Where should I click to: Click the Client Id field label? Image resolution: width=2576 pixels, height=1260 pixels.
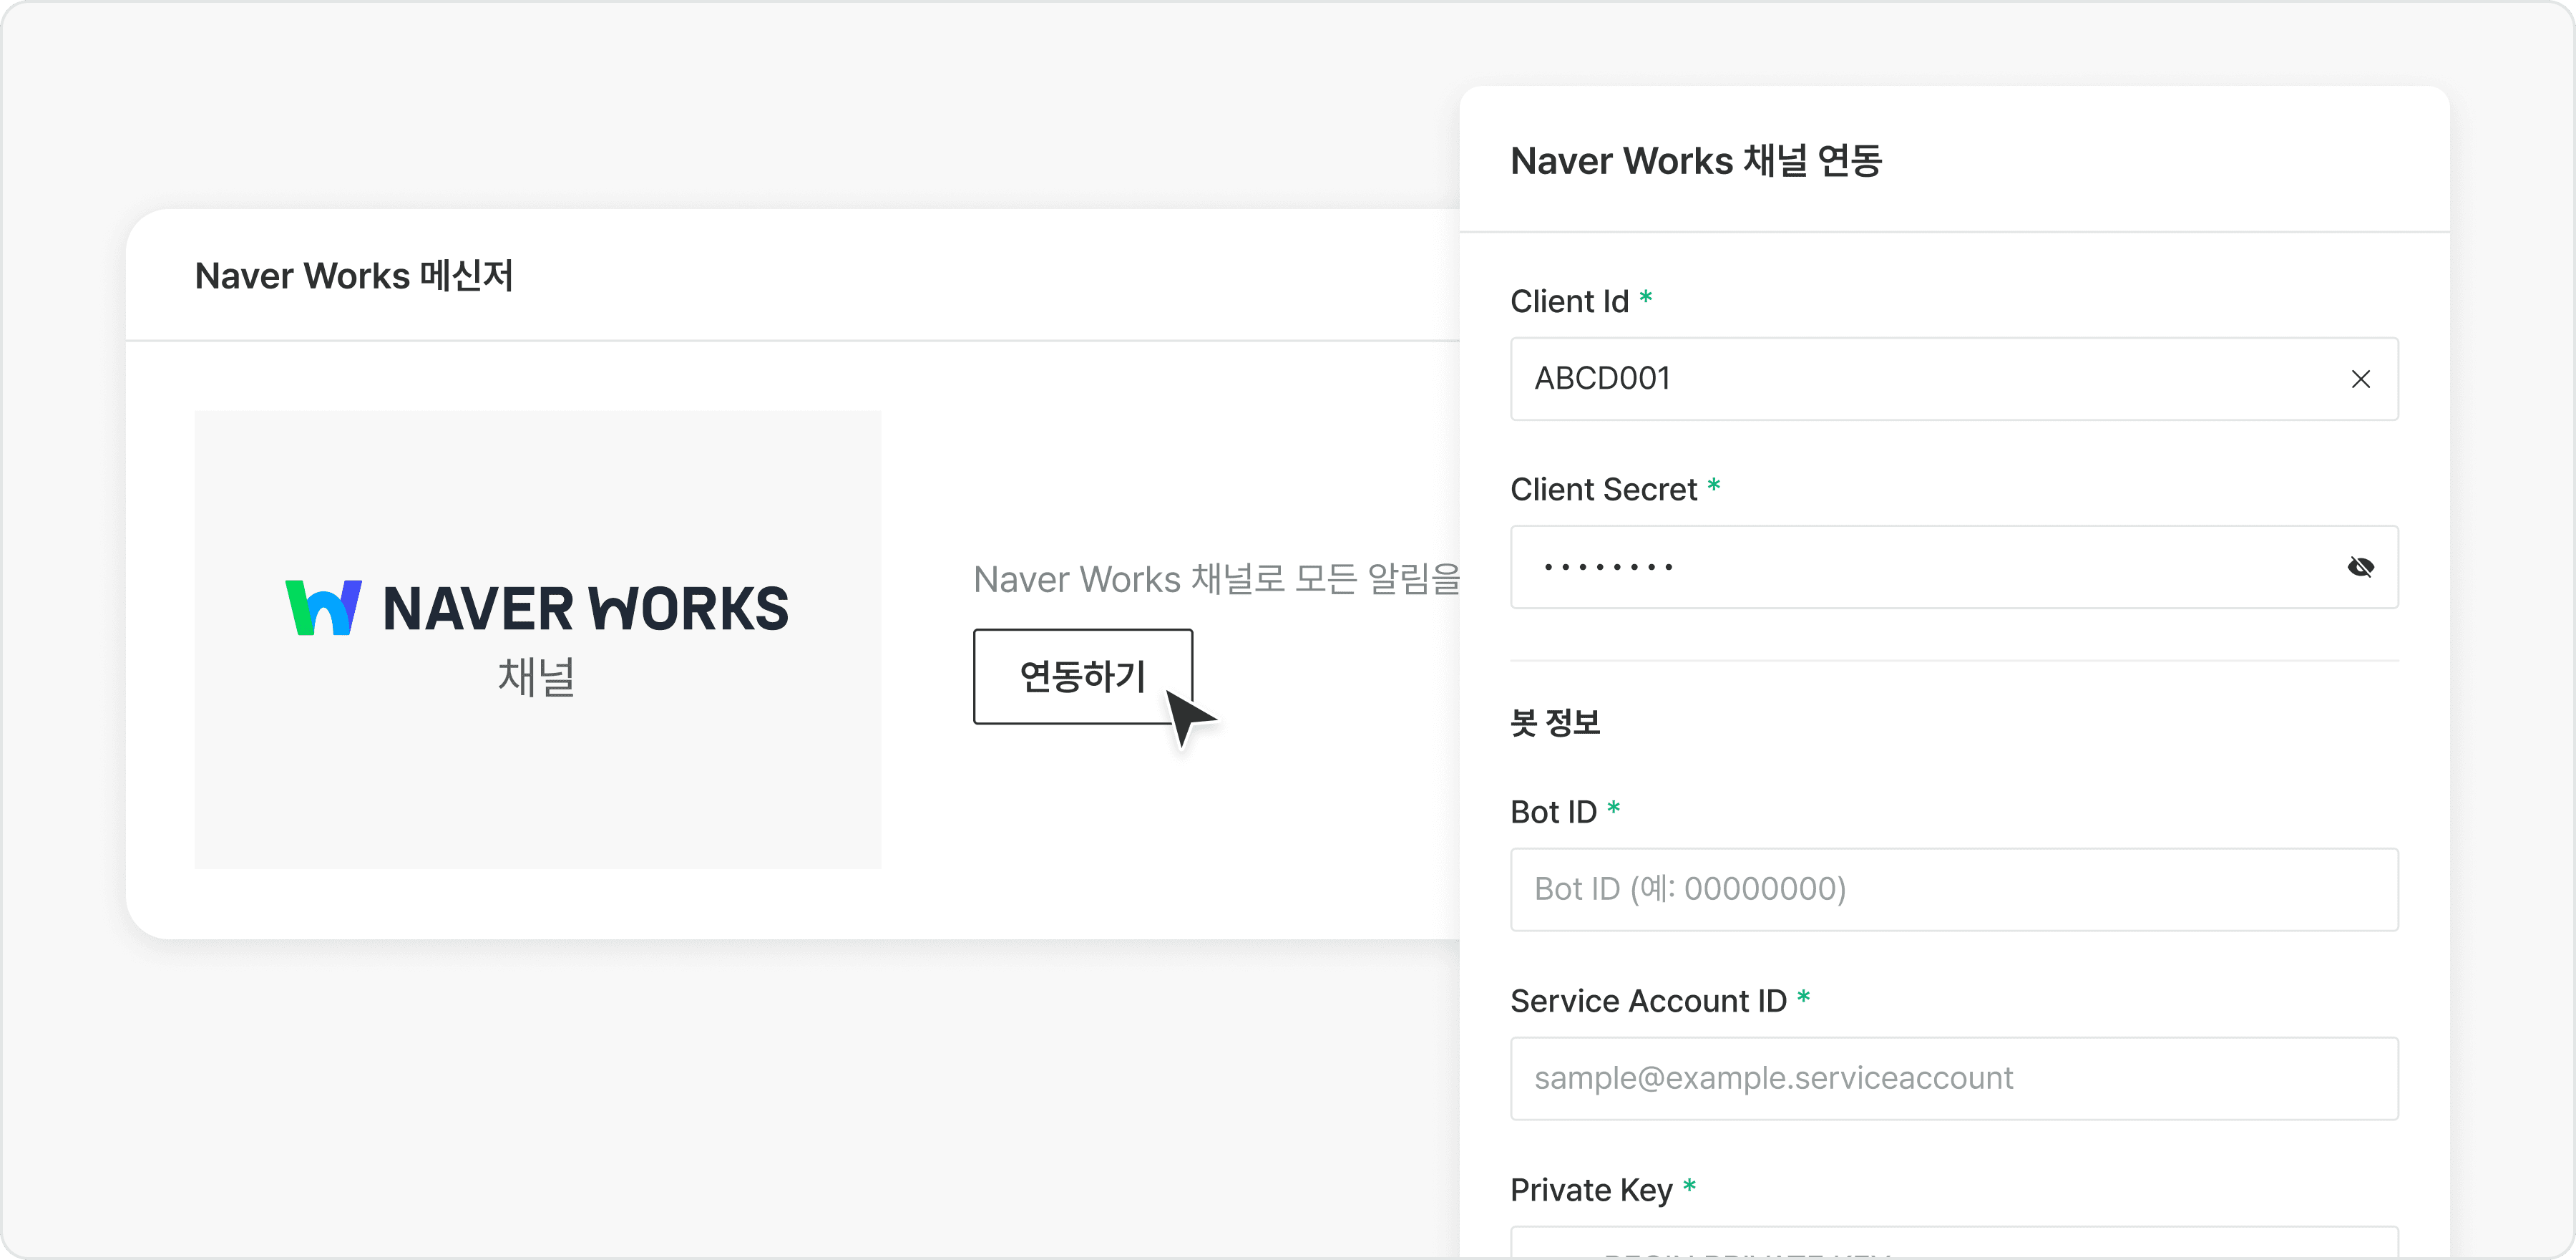click(1569, 301)
